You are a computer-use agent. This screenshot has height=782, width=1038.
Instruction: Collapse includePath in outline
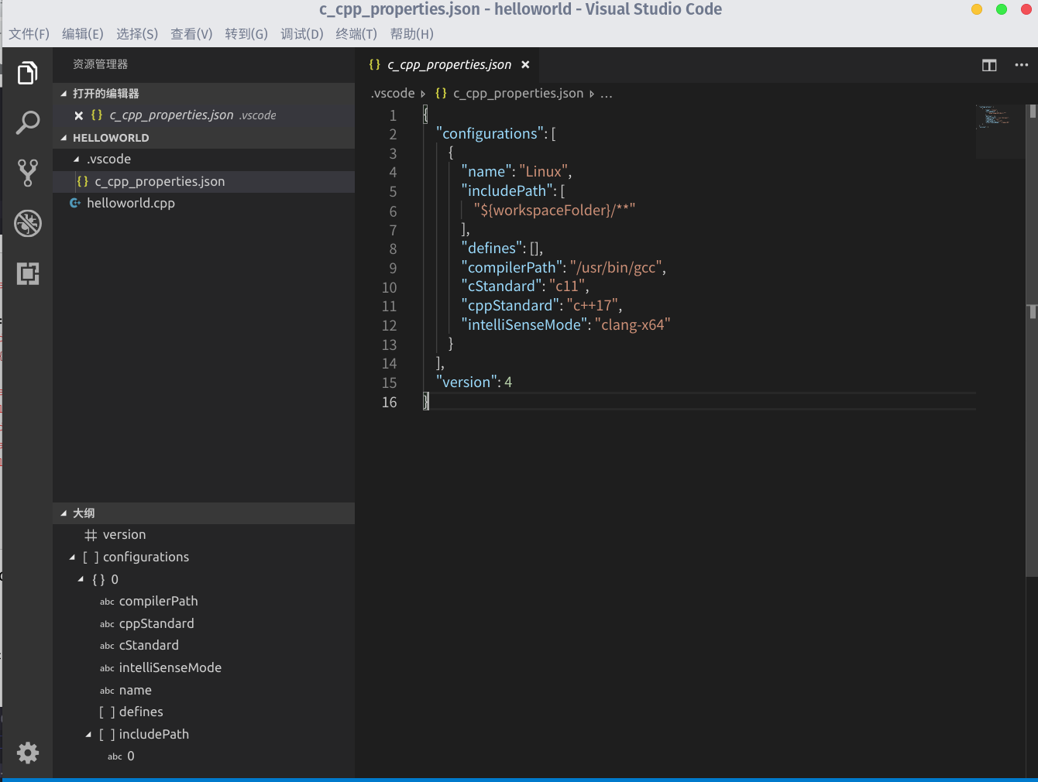tap(88, 735)
